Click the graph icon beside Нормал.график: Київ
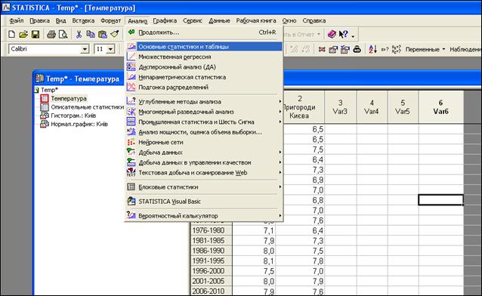This screenshot has height=296, width=482. tap(45, 124)
